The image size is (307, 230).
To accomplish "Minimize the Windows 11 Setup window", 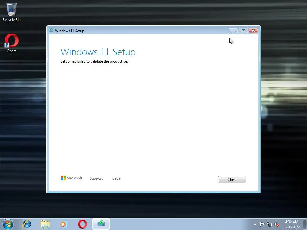I will tap(233, 31).
